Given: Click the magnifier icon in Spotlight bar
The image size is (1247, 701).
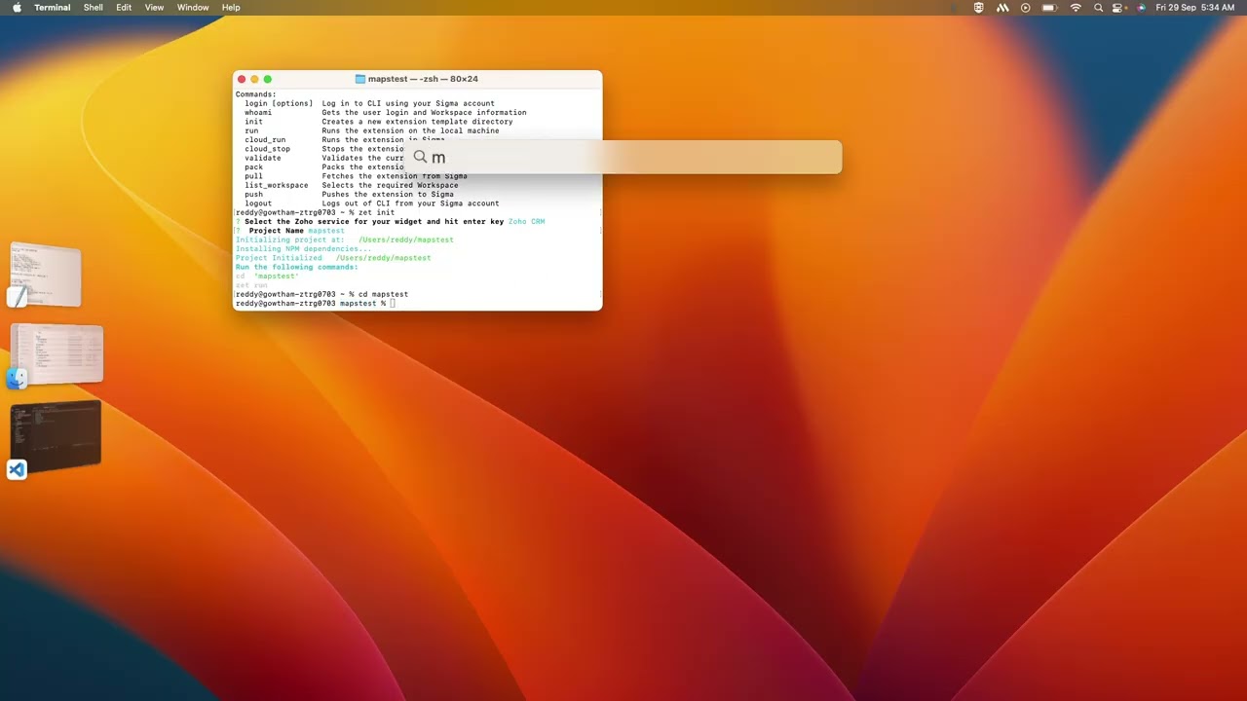Looking at the screenshot, I should tap(420, 157).
